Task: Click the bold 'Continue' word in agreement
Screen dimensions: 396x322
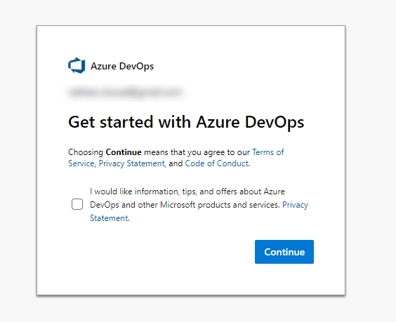Action: [x=124, y=152]
